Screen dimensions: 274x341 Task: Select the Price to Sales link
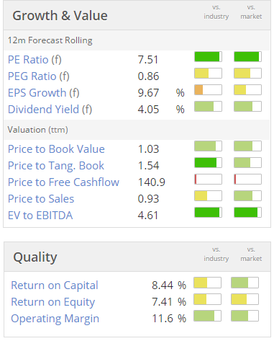[x=41, y=199]
